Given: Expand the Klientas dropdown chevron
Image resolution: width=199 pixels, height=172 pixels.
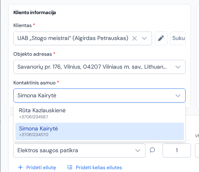Looking at the screenshot, I should pos(144,38).
